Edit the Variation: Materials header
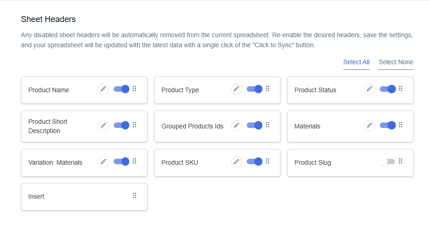 [x=104, y=162]
